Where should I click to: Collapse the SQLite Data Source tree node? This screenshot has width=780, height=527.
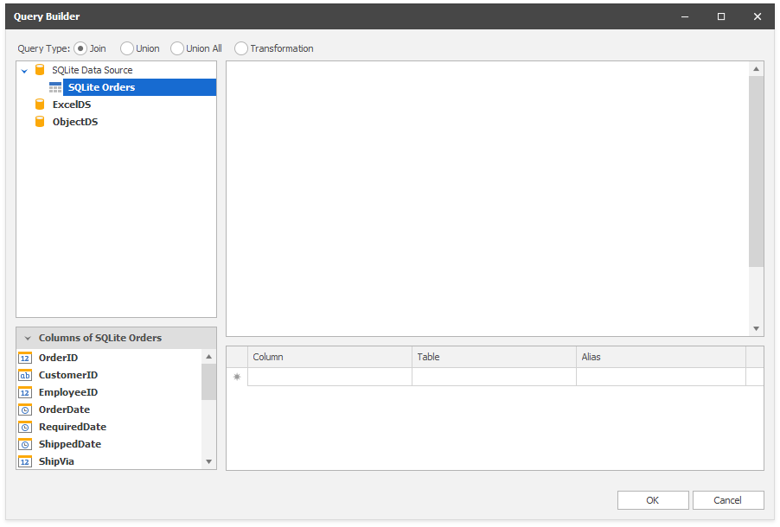click(24, 69)
